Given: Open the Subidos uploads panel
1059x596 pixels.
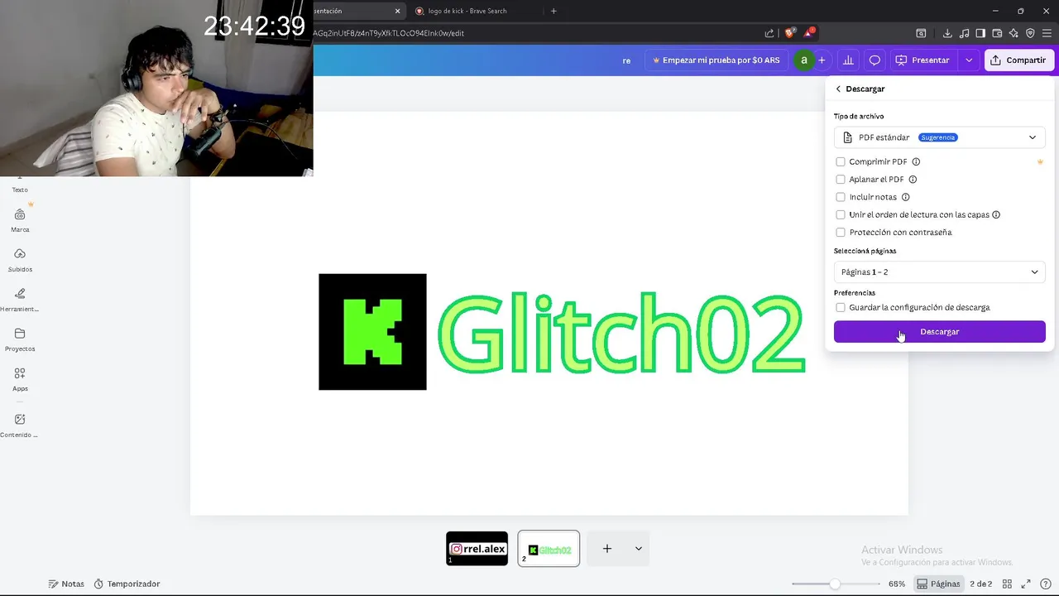Looking at the screenshot, I should (20, 260).
